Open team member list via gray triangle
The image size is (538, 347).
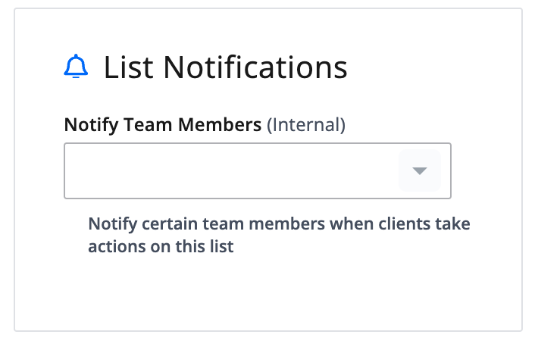click(419, 170)
